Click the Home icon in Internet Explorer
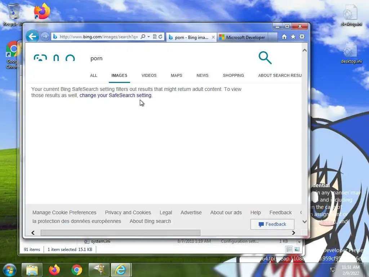Viewport: 369px width, 277px height. point(284,37)
